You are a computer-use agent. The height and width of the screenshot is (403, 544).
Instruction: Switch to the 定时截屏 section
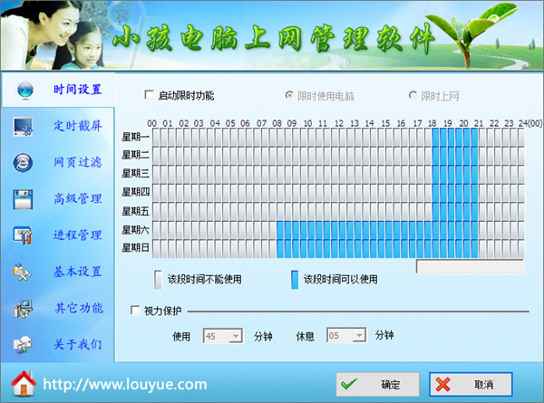[x=77, y=126]
